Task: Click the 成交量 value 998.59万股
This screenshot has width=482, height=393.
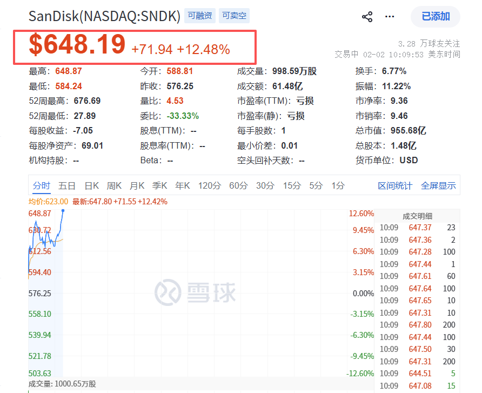Action: tap(294, 71)
